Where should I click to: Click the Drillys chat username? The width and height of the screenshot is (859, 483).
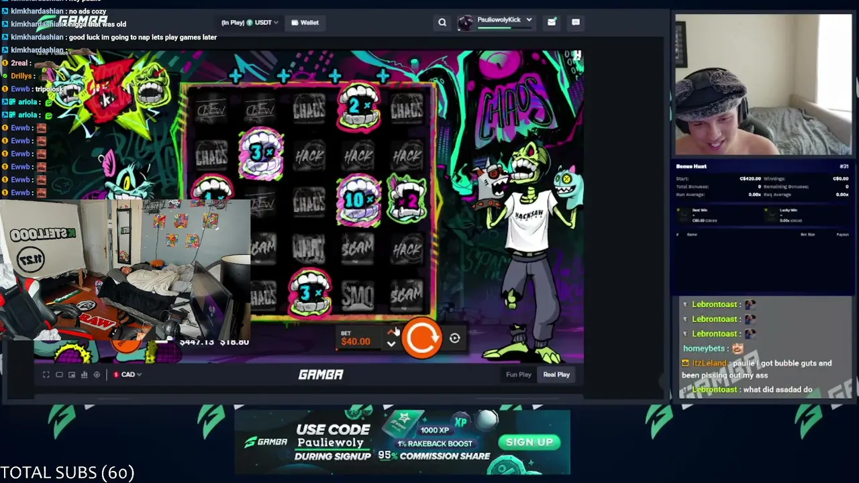21,76
